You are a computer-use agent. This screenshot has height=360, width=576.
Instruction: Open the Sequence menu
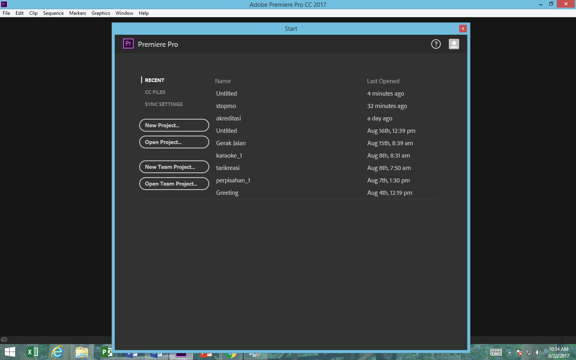coord(53,13)
